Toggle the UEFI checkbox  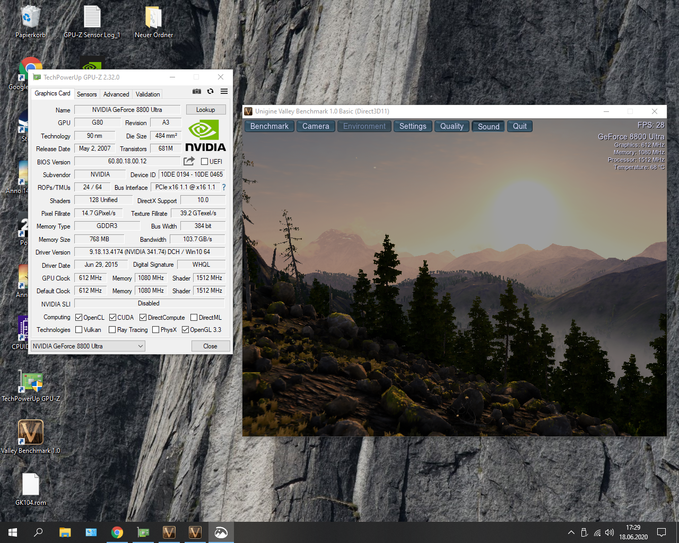click(x=204, y=162)
